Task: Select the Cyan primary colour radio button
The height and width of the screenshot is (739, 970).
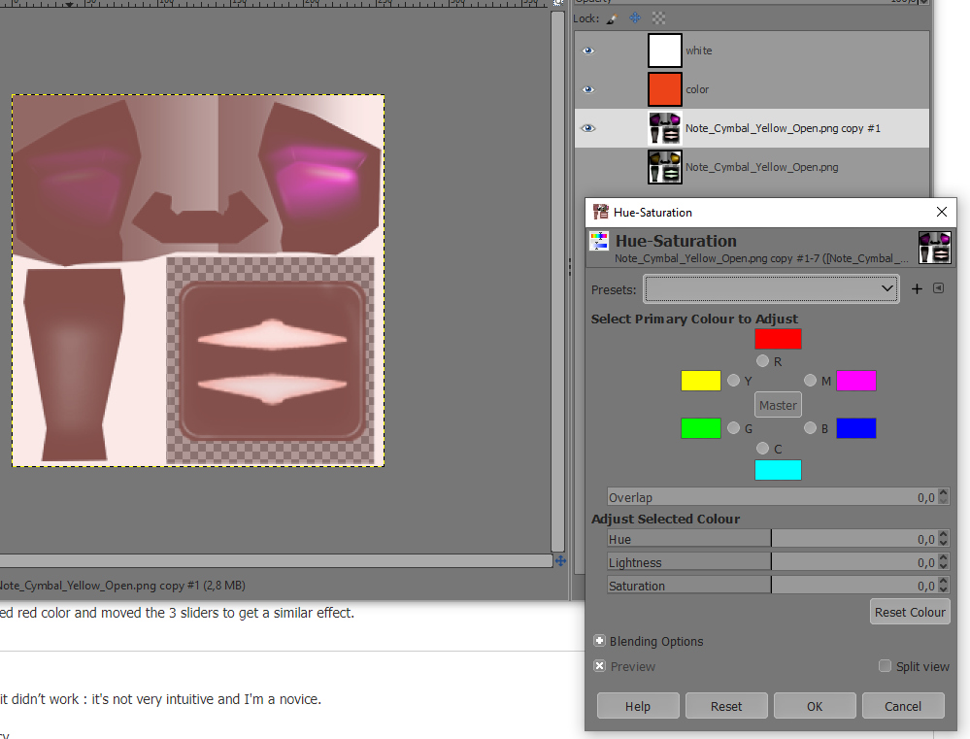Action: coord(763,449)
